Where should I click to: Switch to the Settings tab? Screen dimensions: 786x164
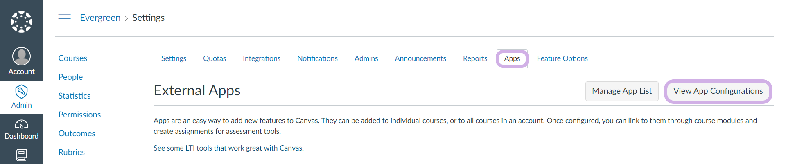pos(174,58)
